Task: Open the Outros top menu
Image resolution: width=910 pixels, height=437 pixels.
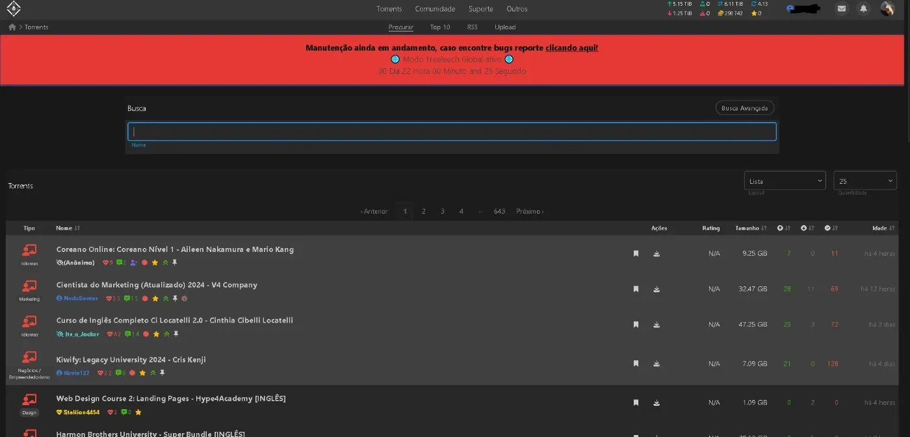Action: (517, 9)
